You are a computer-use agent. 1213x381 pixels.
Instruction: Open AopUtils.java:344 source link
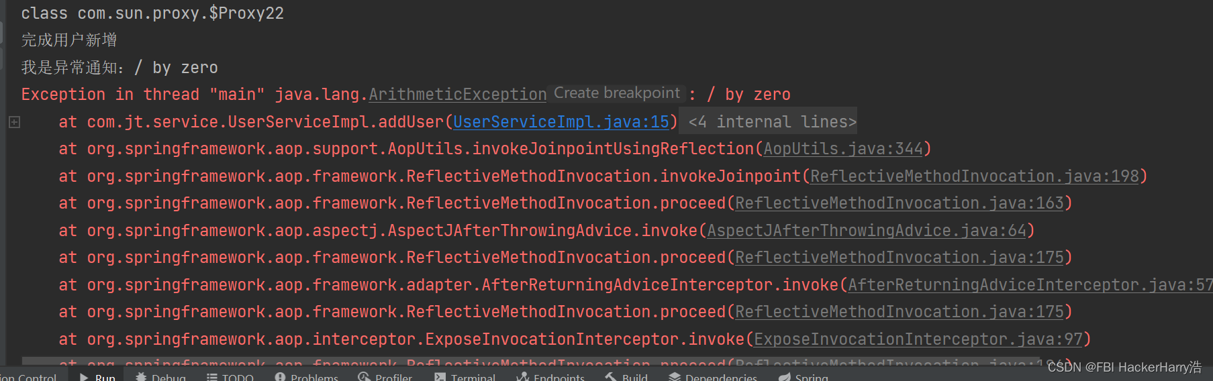[843, 149]
